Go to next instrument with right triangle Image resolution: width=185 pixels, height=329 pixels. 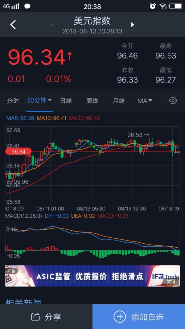coord(133,25)
